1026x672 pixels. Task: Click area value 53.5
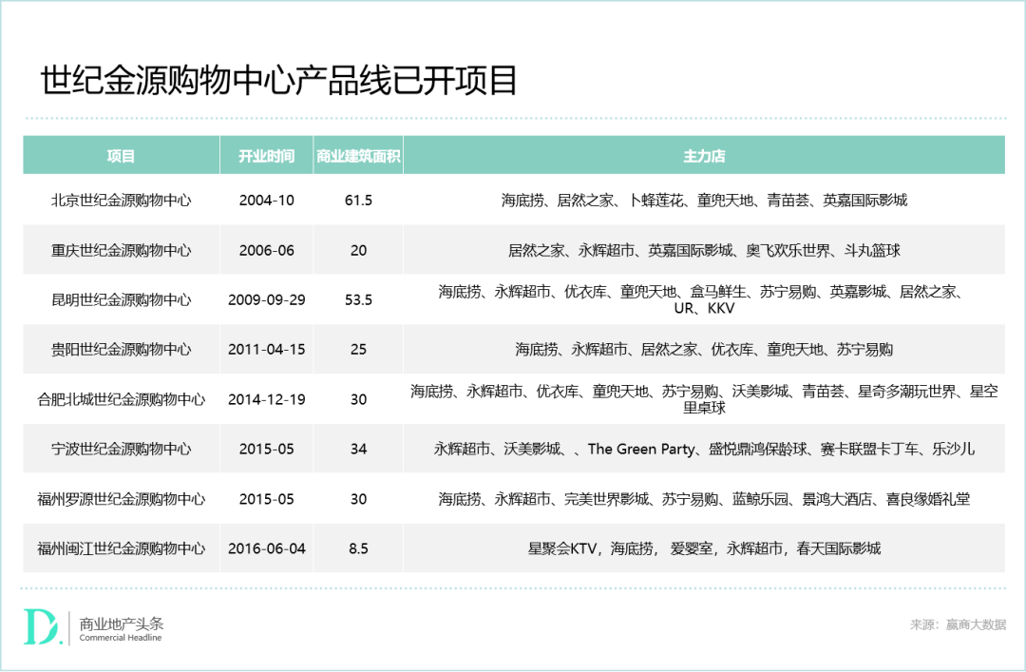(x=358, y=300)
